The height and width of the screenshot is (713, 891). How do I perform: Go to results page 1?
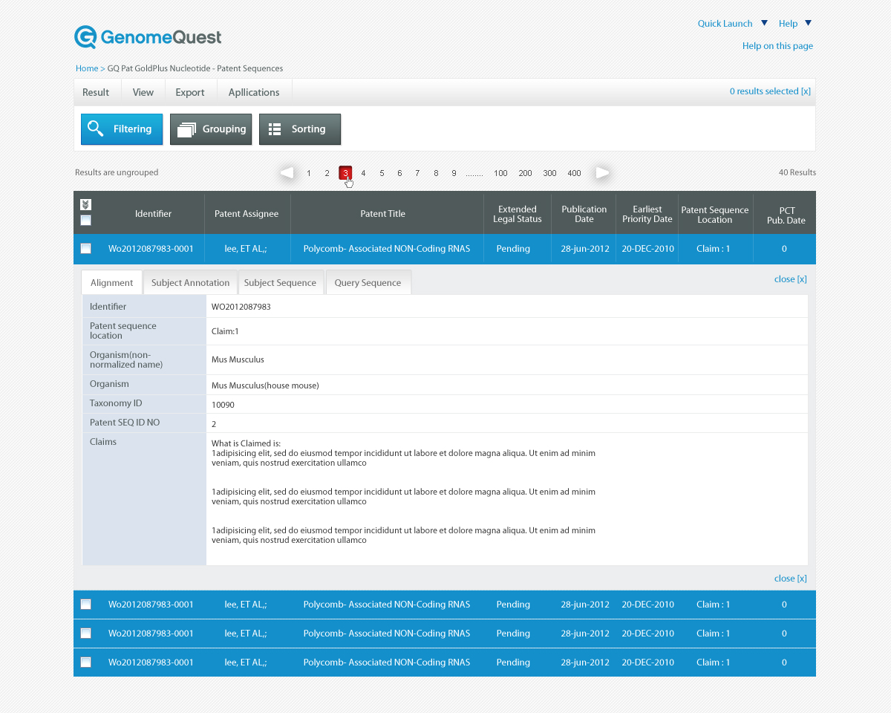(x=309, y=173)
